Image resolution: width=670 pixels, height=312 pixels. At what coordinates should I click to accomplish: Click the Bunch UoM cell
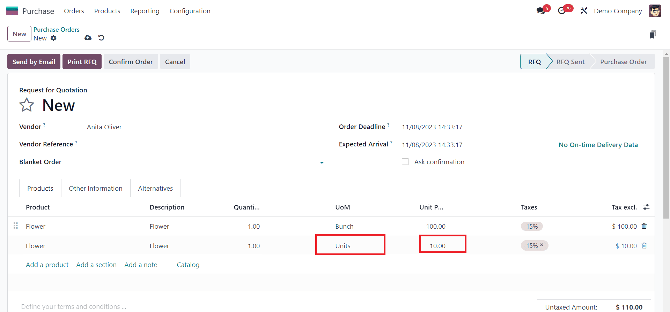[x=344, y=226]
